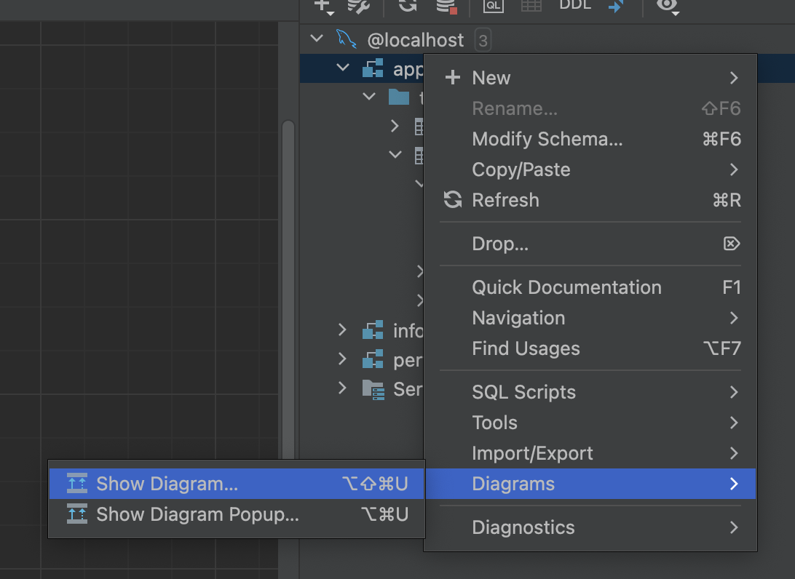Click the vertical scrollbar beside the database tree
The image size is (795, 579).
[x=288, y=289]
